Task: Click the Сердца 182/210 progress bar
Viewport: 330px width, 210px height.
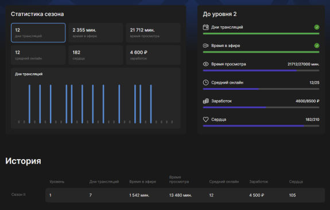Action: (x=261, y=126)
